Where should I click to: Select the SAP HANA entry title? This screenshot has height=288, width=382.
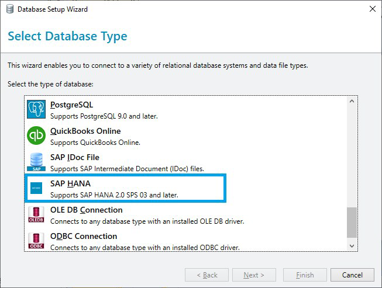pos(70,183)
